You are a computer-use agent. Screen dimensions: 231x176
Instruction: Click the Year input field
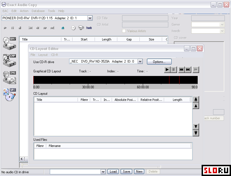[x=208, y=18]
